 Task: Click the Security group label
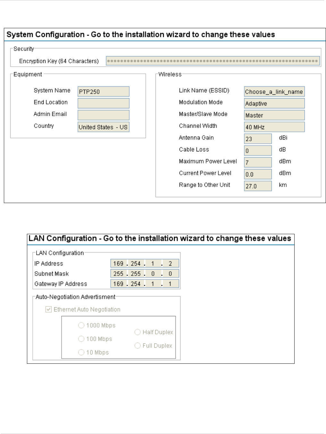click(x=24, y=49)
